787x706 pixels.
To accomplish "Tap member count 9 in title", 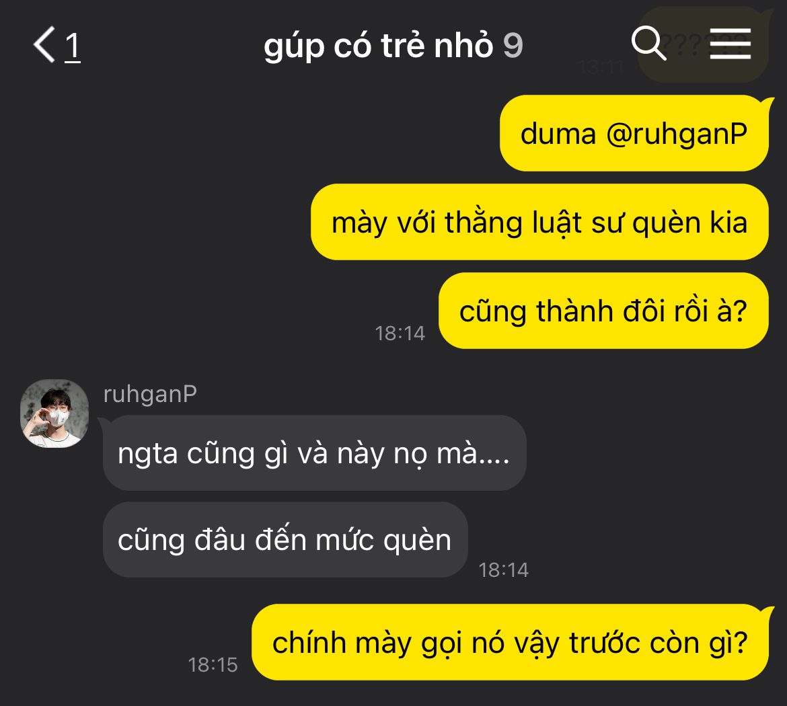I will [513, 46].
